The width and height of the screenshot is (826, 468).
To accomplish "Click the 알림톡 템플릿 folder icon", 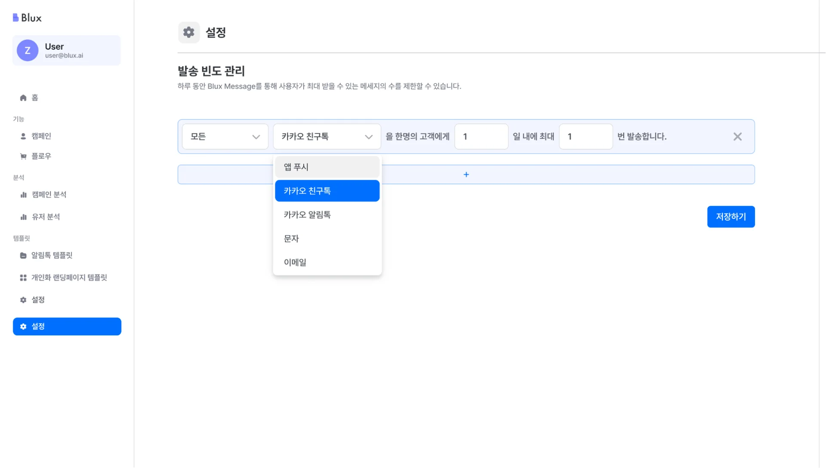I will [23, 255].
